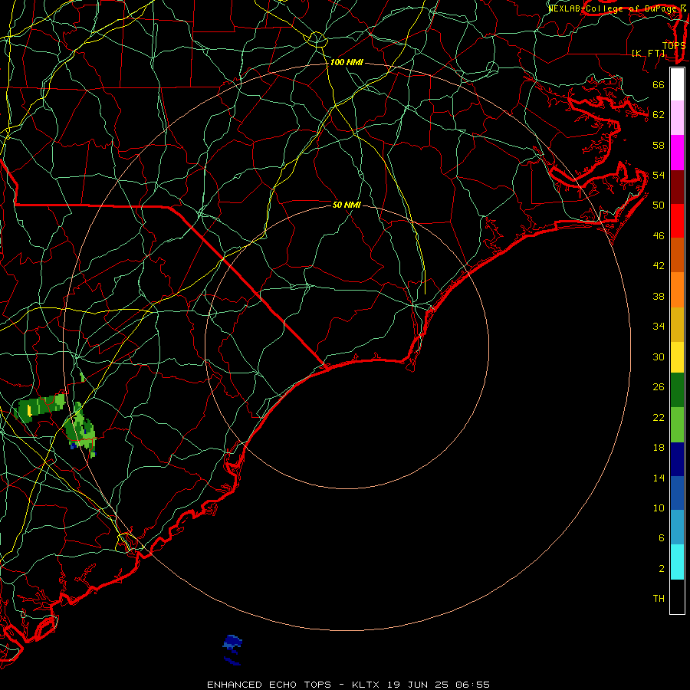
Task: Click the TOPS legend title
Action: pyautogui.click(x=674, y=45)
